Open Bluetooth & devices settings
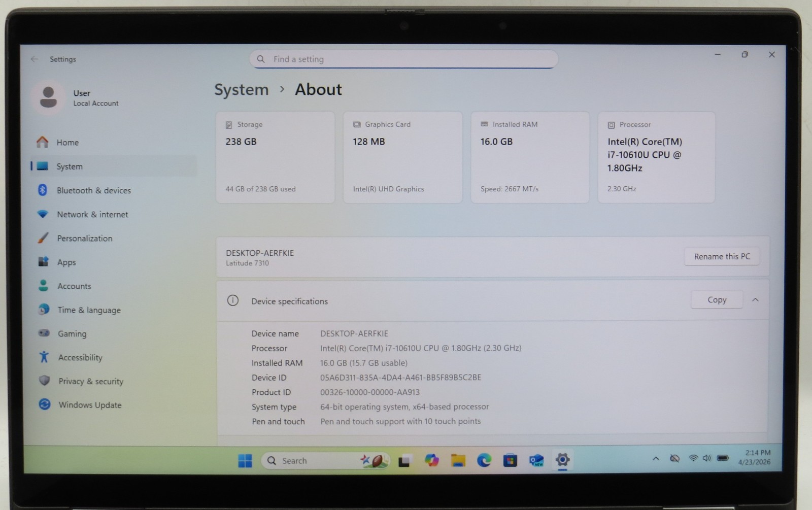Screen dimensions: 812x510 [114, 190]
